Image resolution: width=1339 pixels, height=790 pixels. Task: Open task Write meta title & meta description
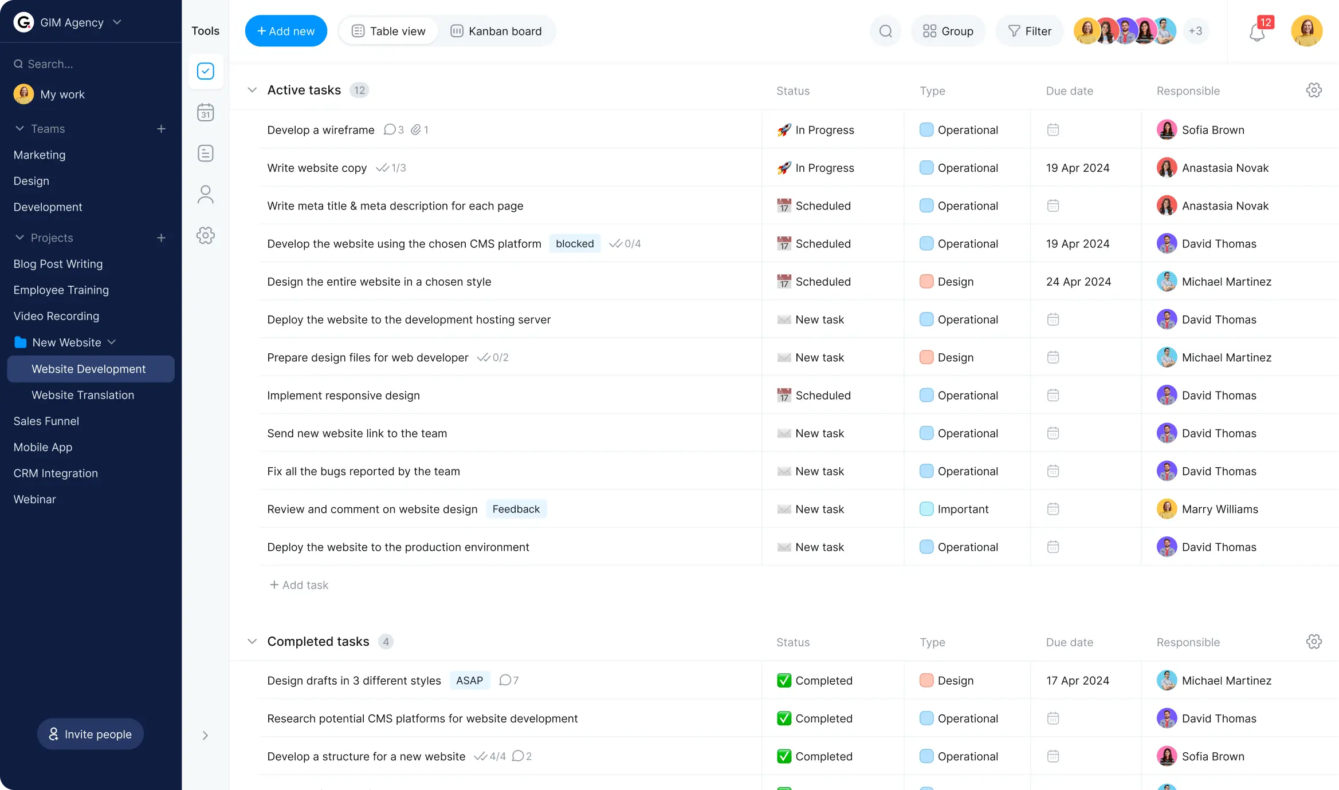pos(395,206)
